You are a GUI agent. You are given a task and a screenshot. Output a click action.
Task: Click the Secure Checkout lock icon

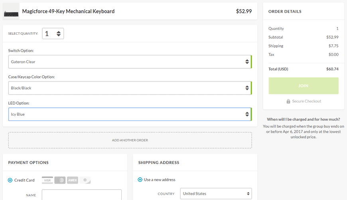tap(288, 101)
